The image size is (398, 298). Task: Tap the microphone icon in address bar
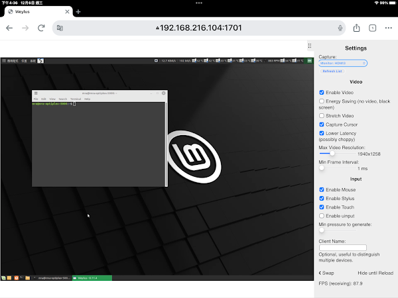tap(340, 28)
